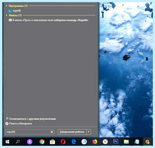Click Ознакомиться с другими результатами
The width and height of the screenshot is (155, 148).
(x=33, y=119)
